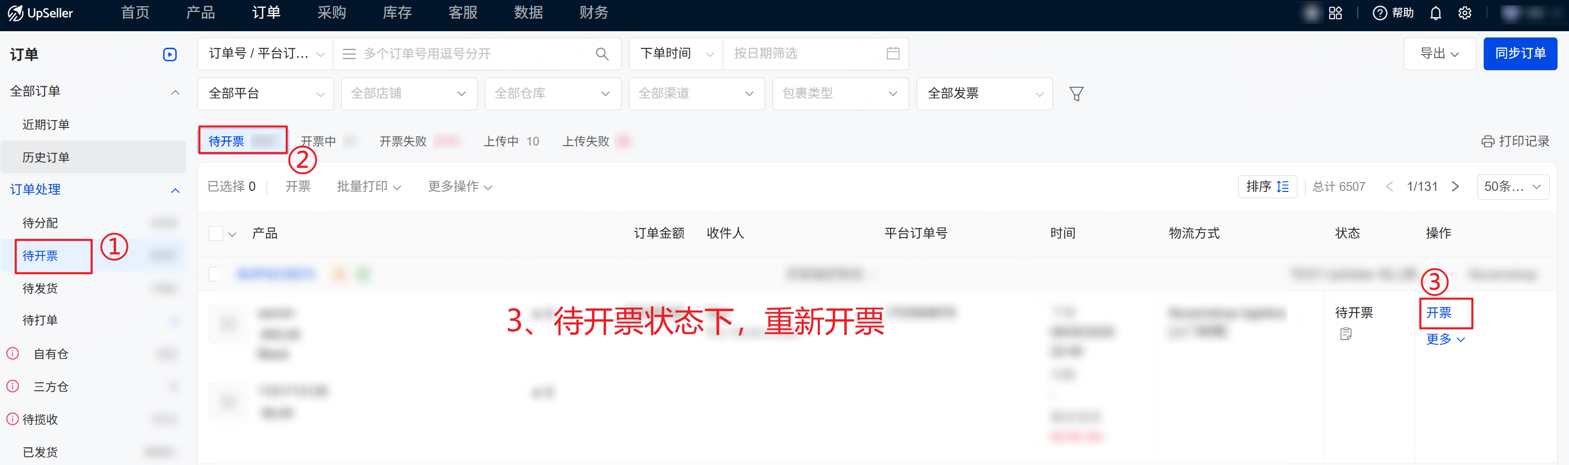Viewport: 1569px width, 465px height.
Task: Switch to the 开票失败 tab
Action: [403, 141]
